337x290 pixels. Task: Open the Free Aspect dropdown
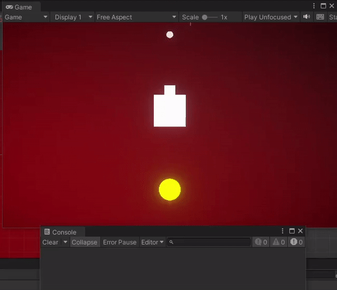(136, 17)
